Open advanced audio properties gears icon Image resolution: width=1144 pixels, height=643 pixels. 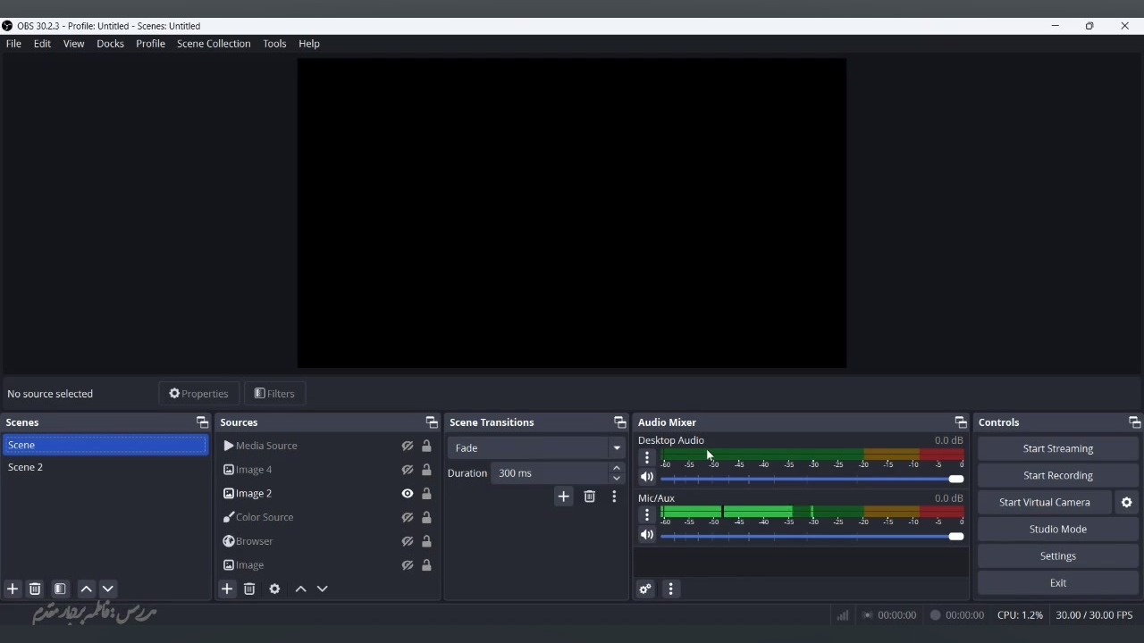pos(645,589)
